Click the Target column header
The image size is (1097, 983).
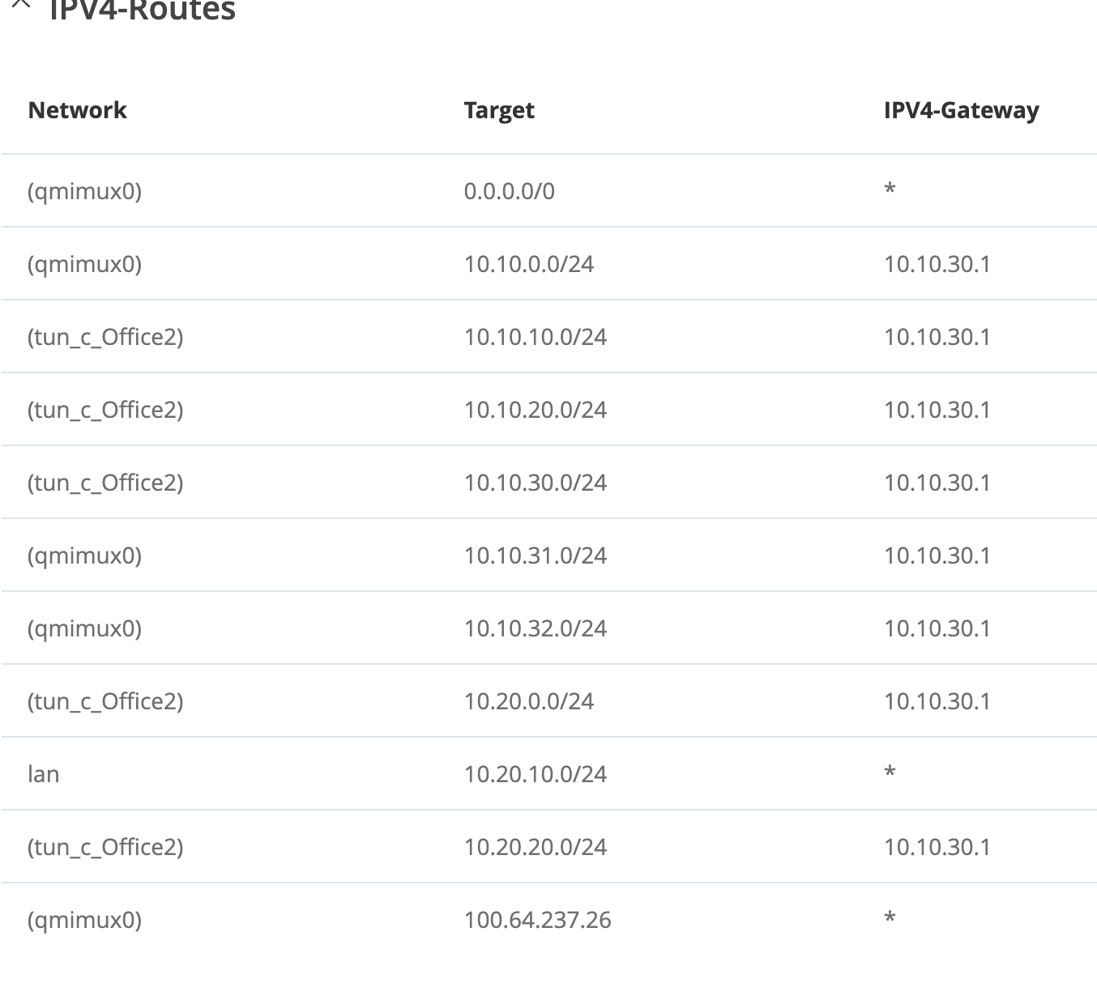click(499, 110)
